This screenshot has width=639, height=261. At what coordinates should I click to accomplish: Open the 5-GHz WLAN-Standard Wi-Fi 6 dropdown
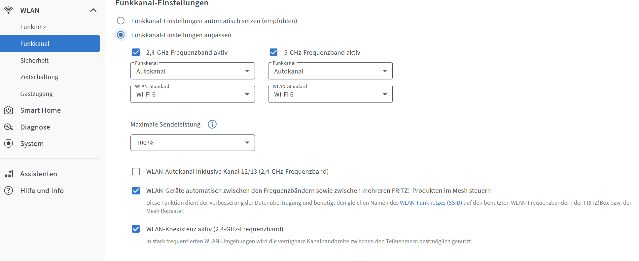[x=330, y=94]
